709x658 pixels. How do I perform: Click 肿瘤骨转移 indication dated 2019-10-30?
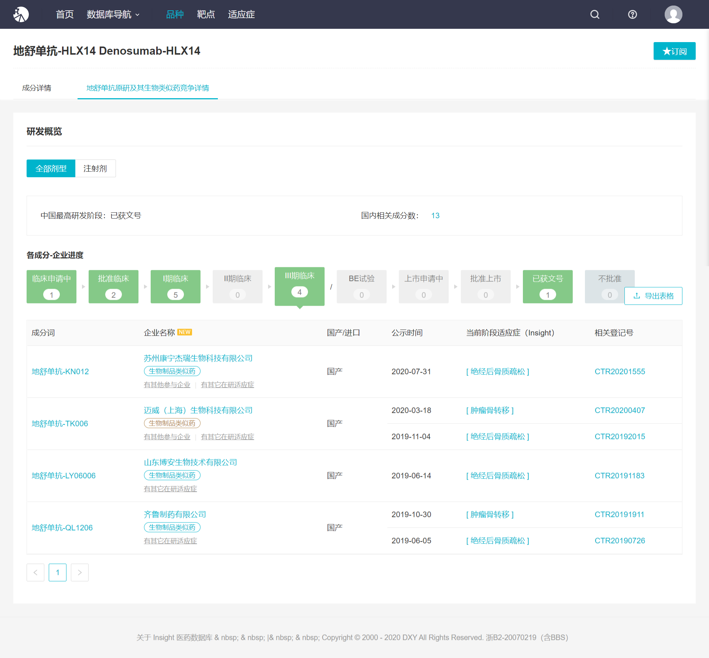pyautogui.click(x=490, y=514)
